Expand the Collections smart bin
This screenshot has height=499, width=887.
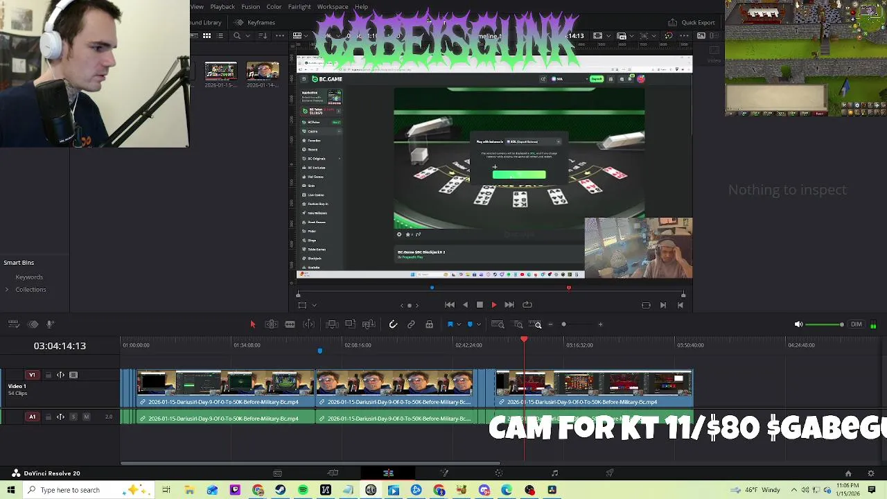[x=7, y=290]
